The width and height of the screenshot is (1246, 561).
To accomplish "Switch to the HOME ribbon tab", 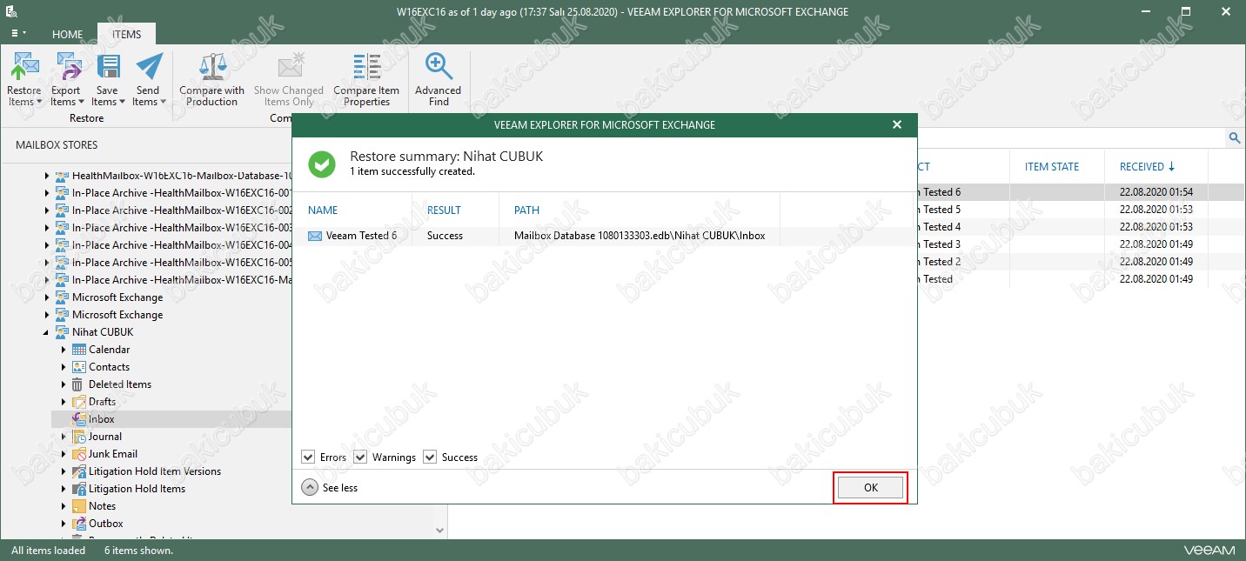I will click(x=68, y=35).
